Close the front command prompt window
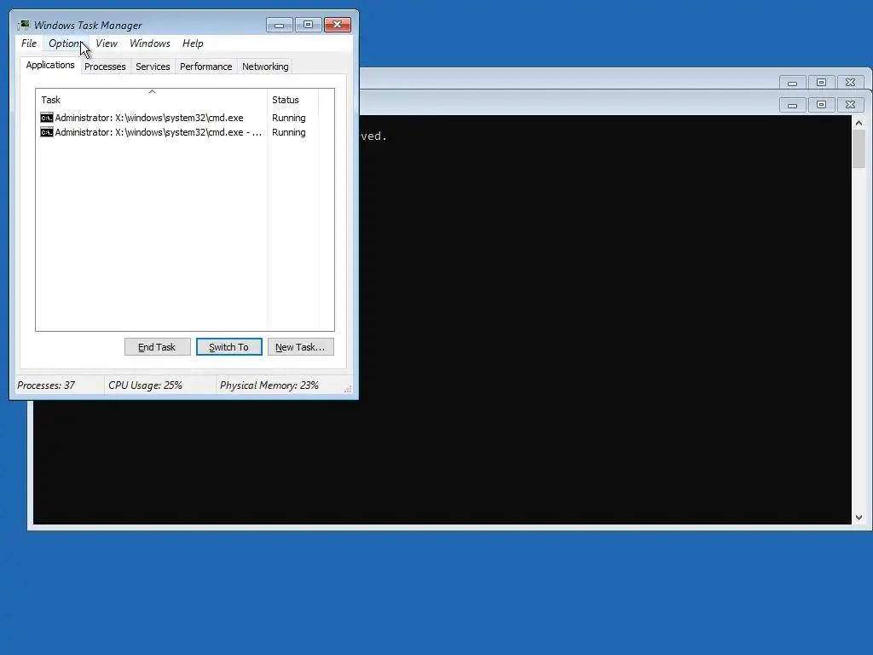 click(850, 105)
